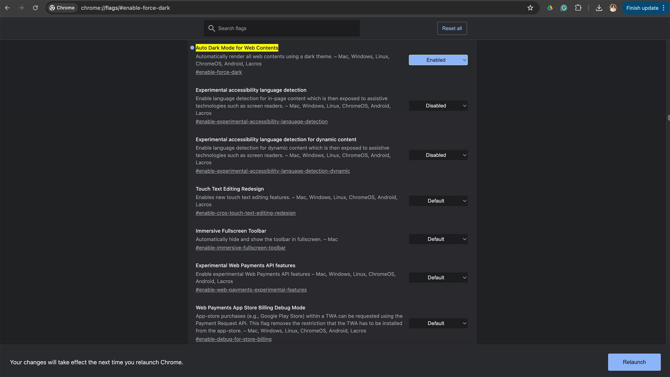Enable Experimental Web Payments API features dropdown
The height and width of the screenshot is (377, 670).
coord(438,277)
